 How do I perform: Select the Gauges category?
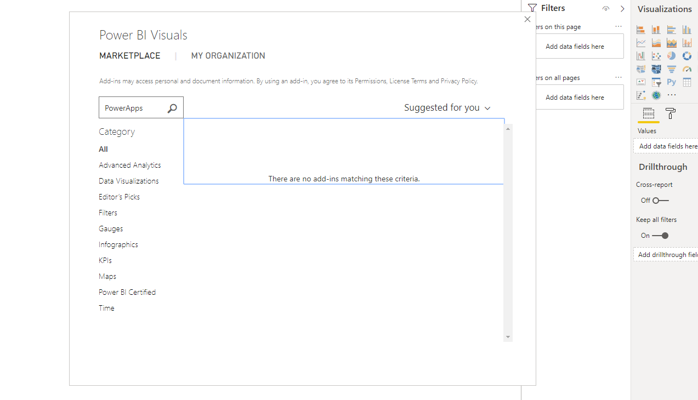(x=111, y=228)
